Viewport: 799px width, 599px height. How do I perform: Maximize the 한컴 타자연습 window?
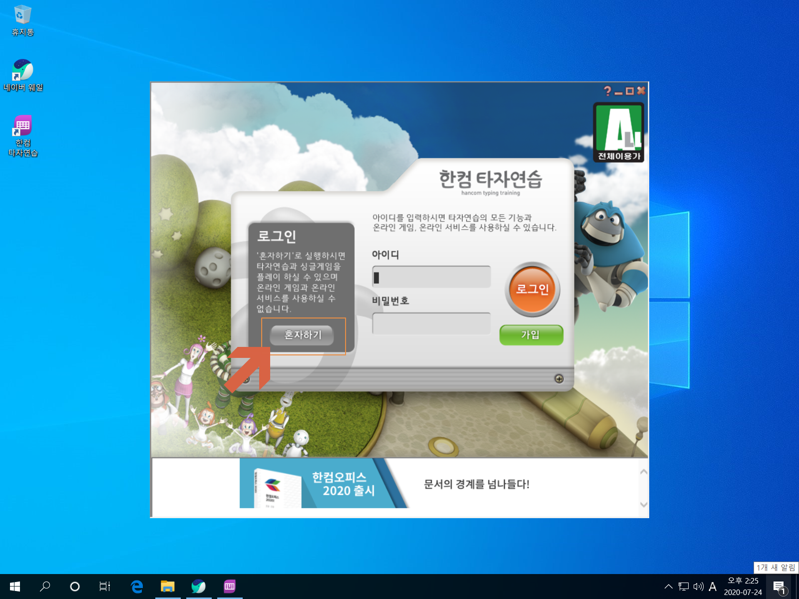[x=630, y=91]
